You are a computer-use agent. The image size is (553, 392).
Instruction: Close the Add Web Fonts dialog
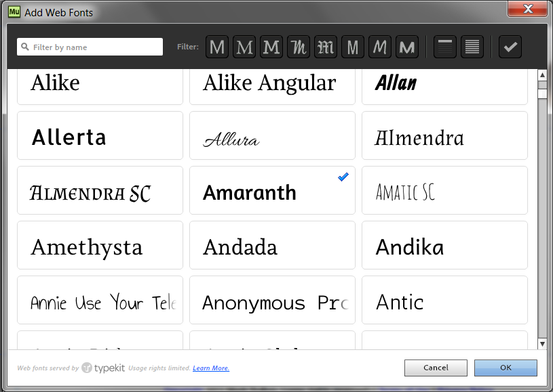click(528, 9)
